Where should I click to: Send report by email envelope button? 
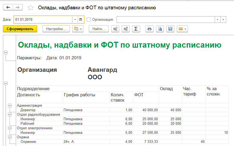(182, 29)
